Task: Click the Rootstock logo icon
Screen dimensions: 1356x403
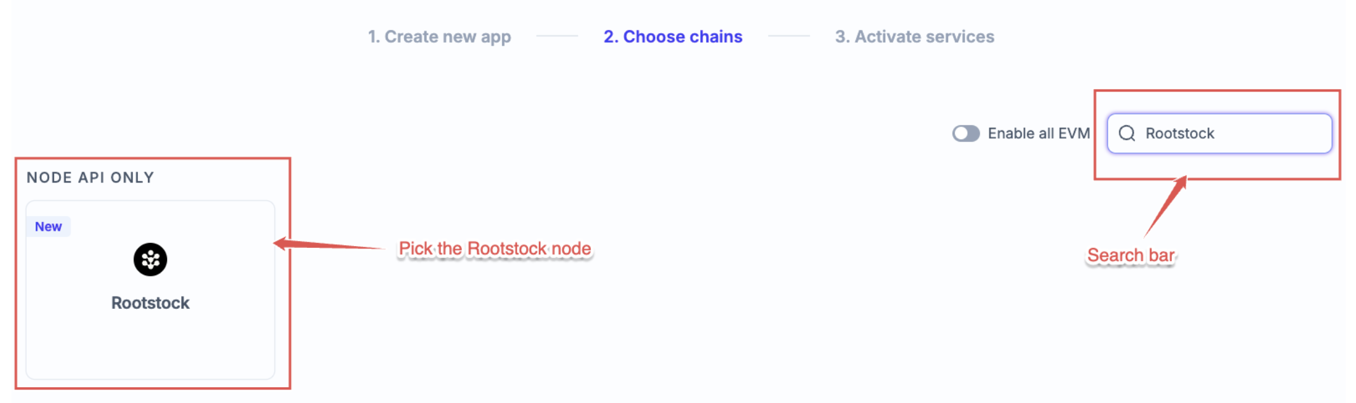Action: pyautogui.click(x=150, y=259)
